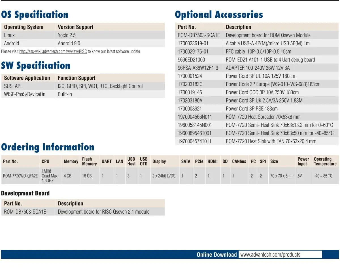Select the 'Built-in' function support cell
The image size is (340, 268).
(x=65, y=94)
